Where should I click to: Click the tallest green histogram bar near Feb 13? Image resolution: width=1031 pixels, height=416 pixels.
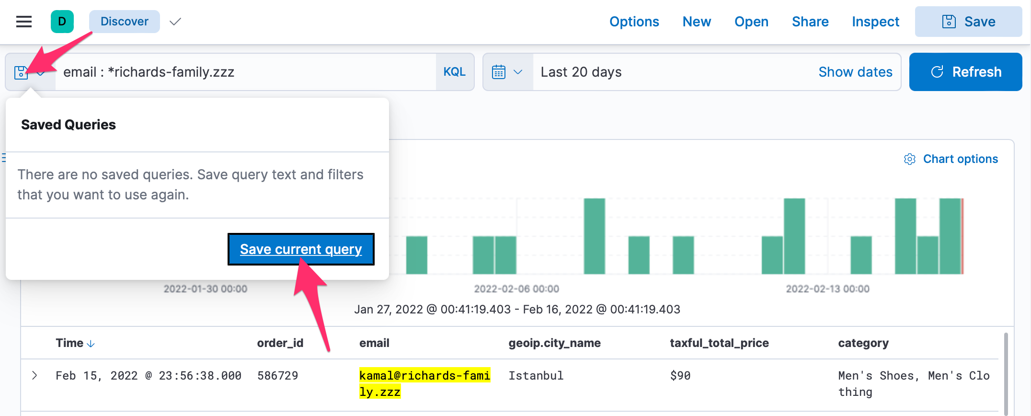[x=794, y=236]
